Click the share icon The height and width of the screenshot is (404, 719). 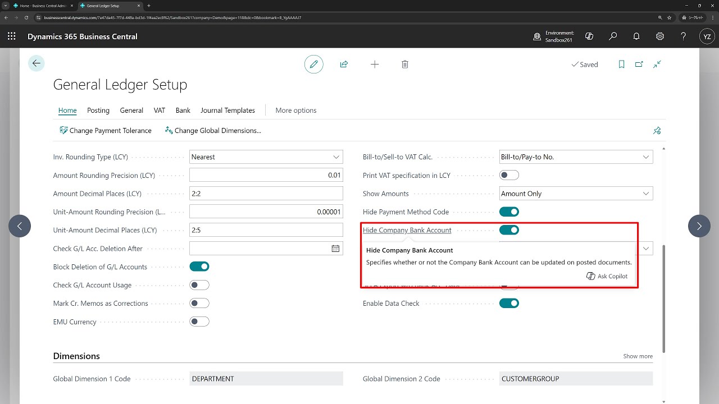click(344, 65)
